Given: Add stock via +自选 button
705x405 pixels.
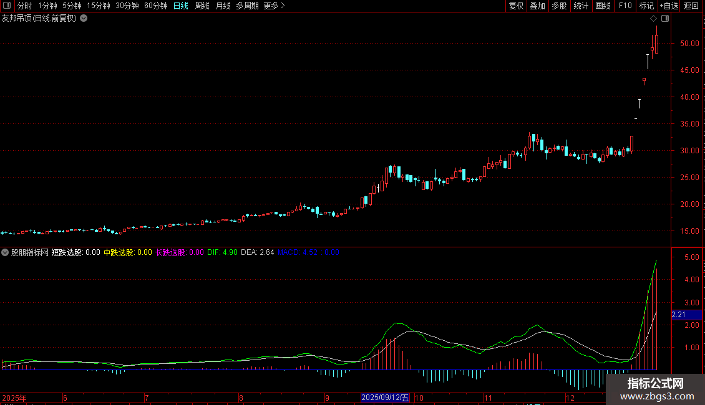Looking at the screenshot, I should click(669, 6).
